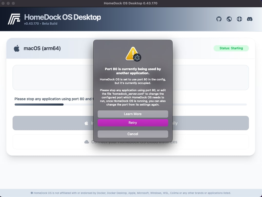Click the Learn More button
This screenshot has width=262, height=197.
pos(133,114)
